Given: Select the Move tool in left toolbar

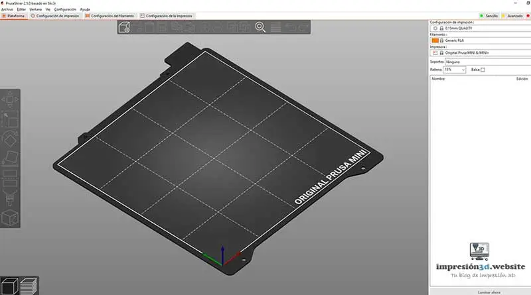Looking at the screenshot, I should 10,99.
